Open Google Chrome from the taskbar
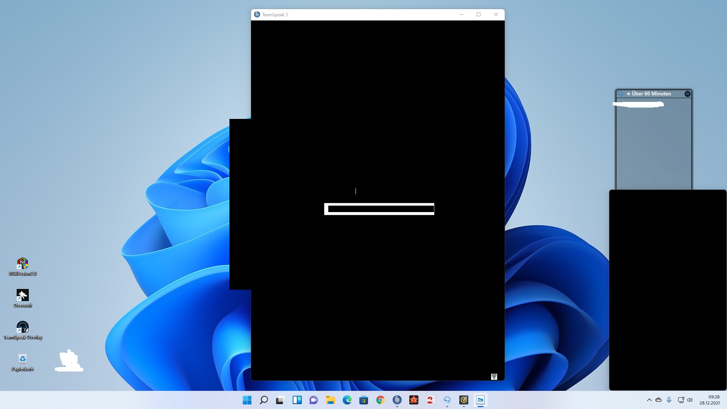The image size is (727, 409). point(380,400)
